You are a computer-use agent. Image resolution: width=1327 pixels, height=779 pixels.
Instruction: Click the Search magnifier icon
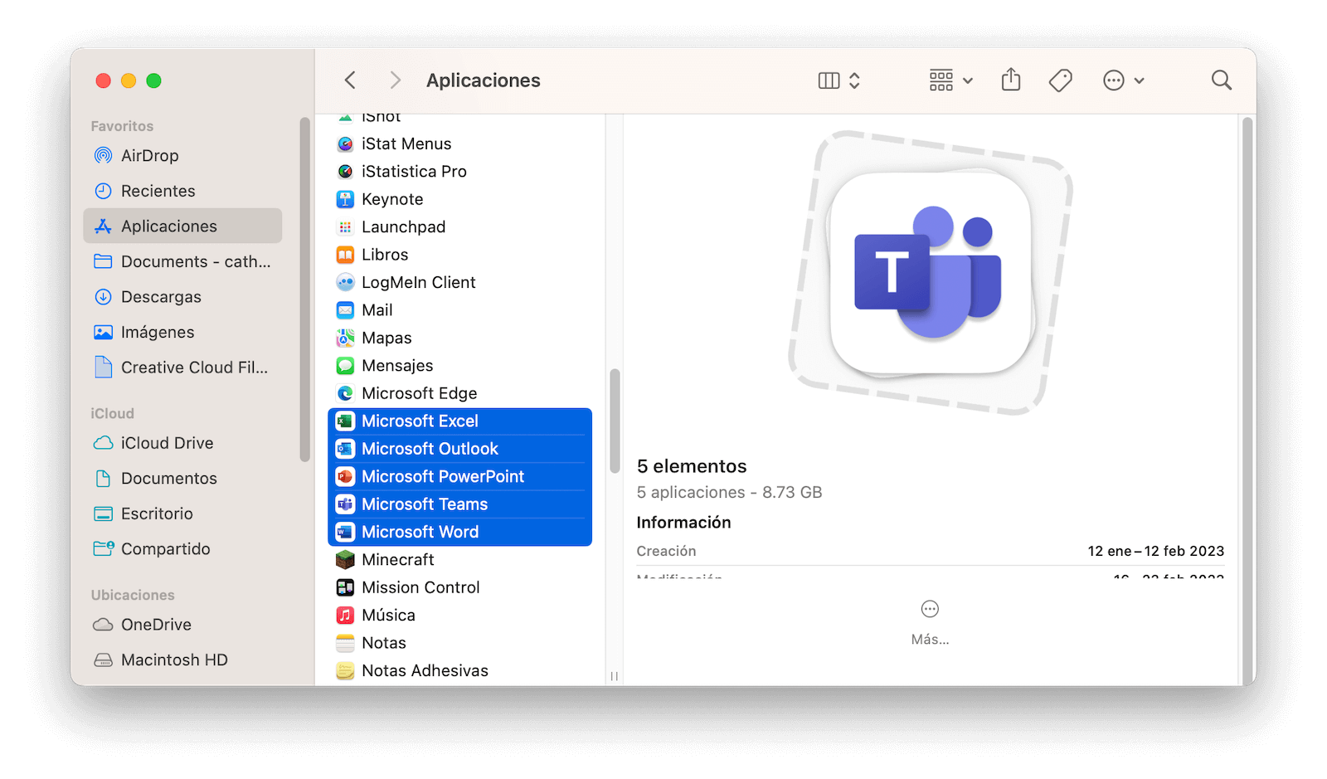1221,80
